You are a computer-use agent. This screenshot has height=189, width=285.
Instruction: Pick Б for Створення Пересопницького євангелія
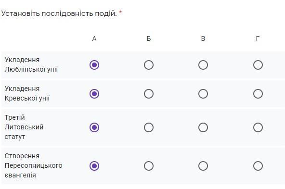(x=149, y=166)
